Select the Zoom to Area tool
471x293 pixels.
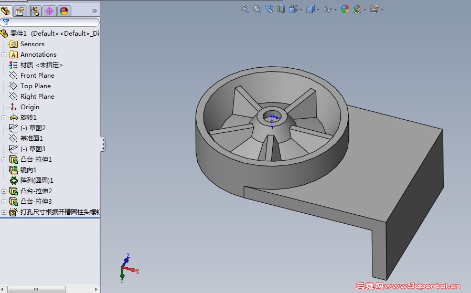[257, 9]
